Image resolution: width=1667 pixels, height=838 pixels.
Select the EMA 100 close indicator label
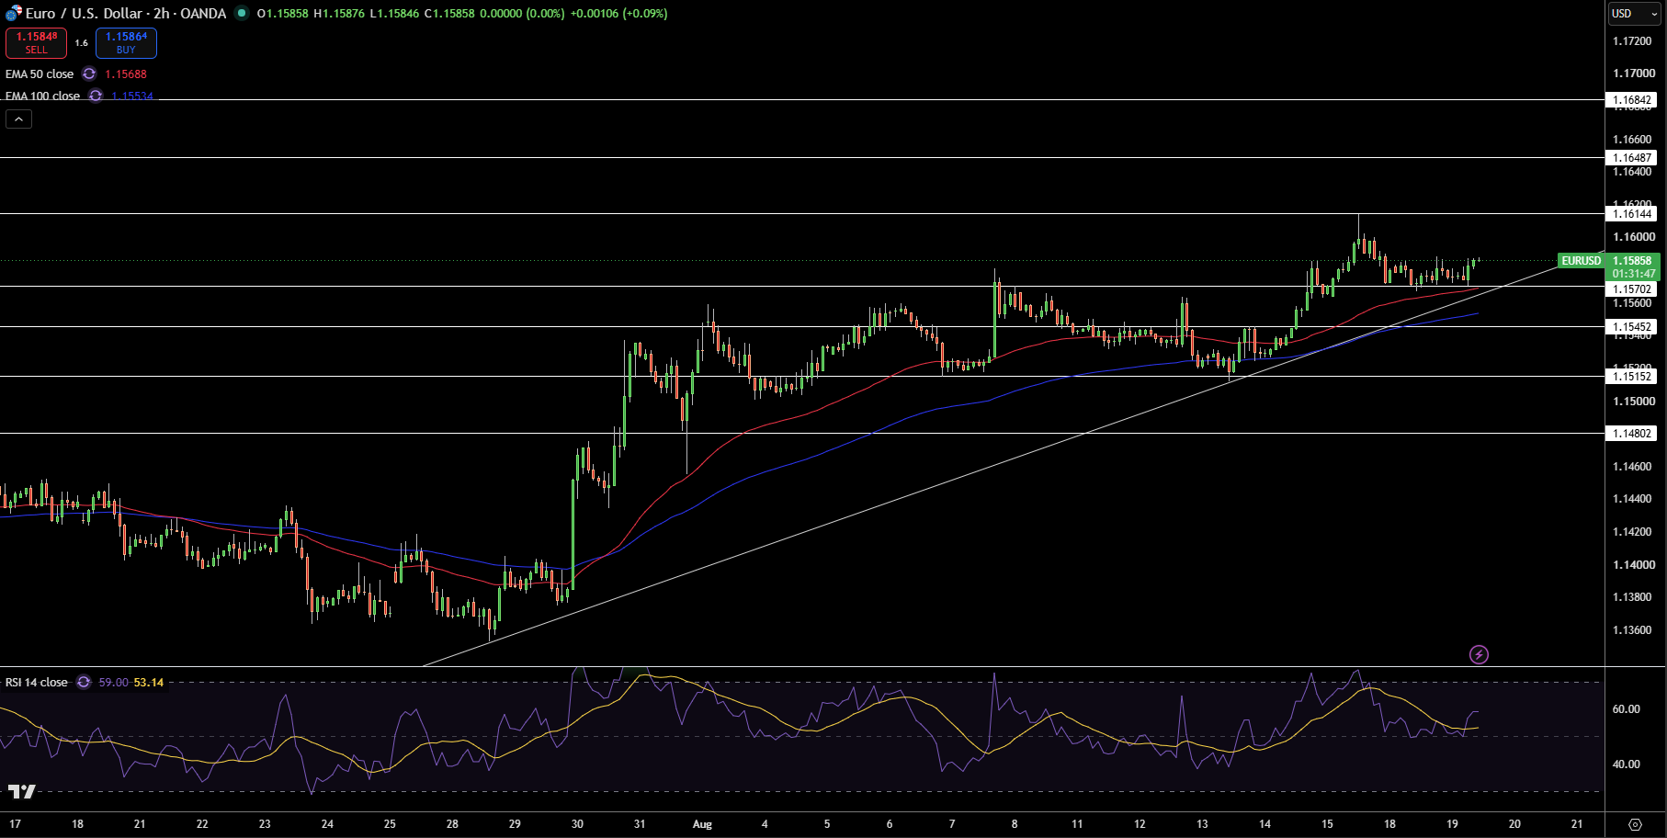[42, 96]
